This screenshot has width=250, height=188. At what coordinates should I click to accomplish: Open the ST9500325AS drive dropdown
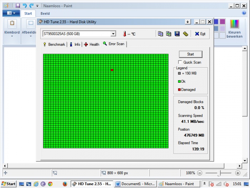113,34
